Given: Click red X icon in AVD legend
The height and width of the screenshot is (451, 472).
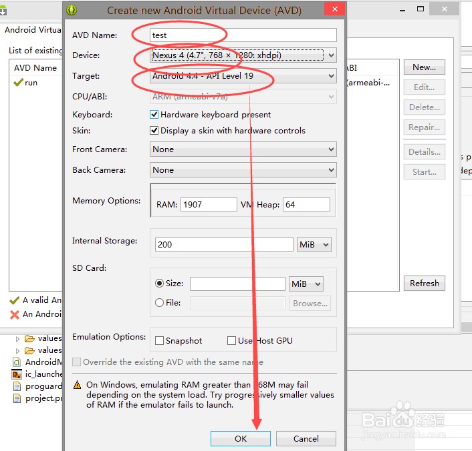Looking at the screenshot, I should pos(14,315).
